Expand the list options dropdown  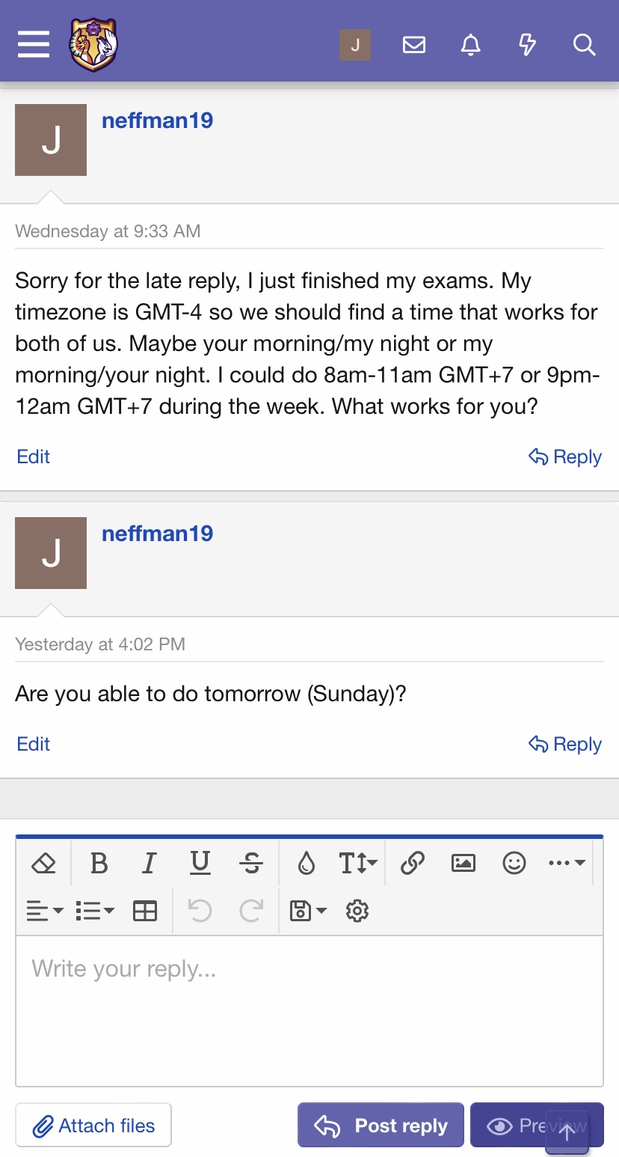[x=95, y=911]
